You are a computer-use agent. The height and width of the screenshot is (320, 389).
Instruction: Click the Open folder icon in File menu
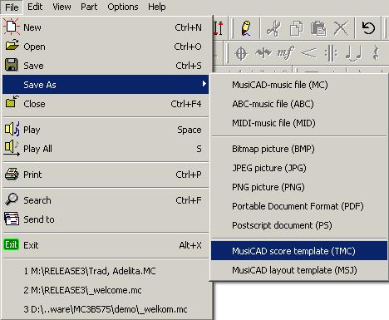coord(12,46)
